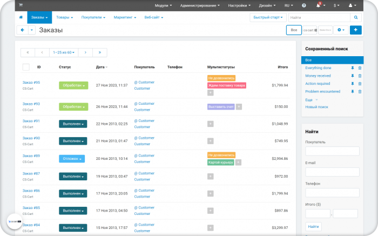Open the Администрирование menu
This screenshot has height=236, width=378.
pyautogui.click(x=200, y=5)
